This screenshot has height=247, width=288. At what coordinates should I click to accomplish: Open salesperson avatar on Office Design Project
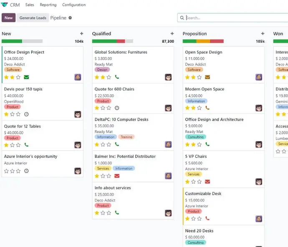[x=78, y=77]
